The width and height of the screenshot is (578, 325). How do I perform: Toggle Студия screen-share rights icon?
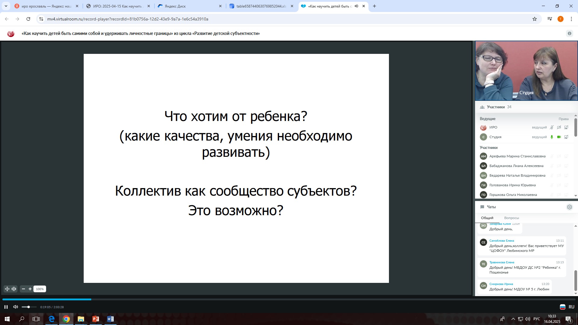point(566,137)
